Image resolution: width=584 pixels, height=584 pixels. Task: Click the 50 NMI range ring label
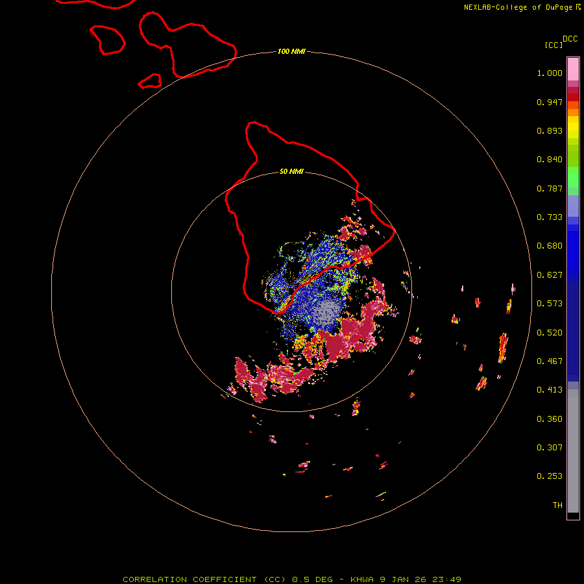(291, 171)
